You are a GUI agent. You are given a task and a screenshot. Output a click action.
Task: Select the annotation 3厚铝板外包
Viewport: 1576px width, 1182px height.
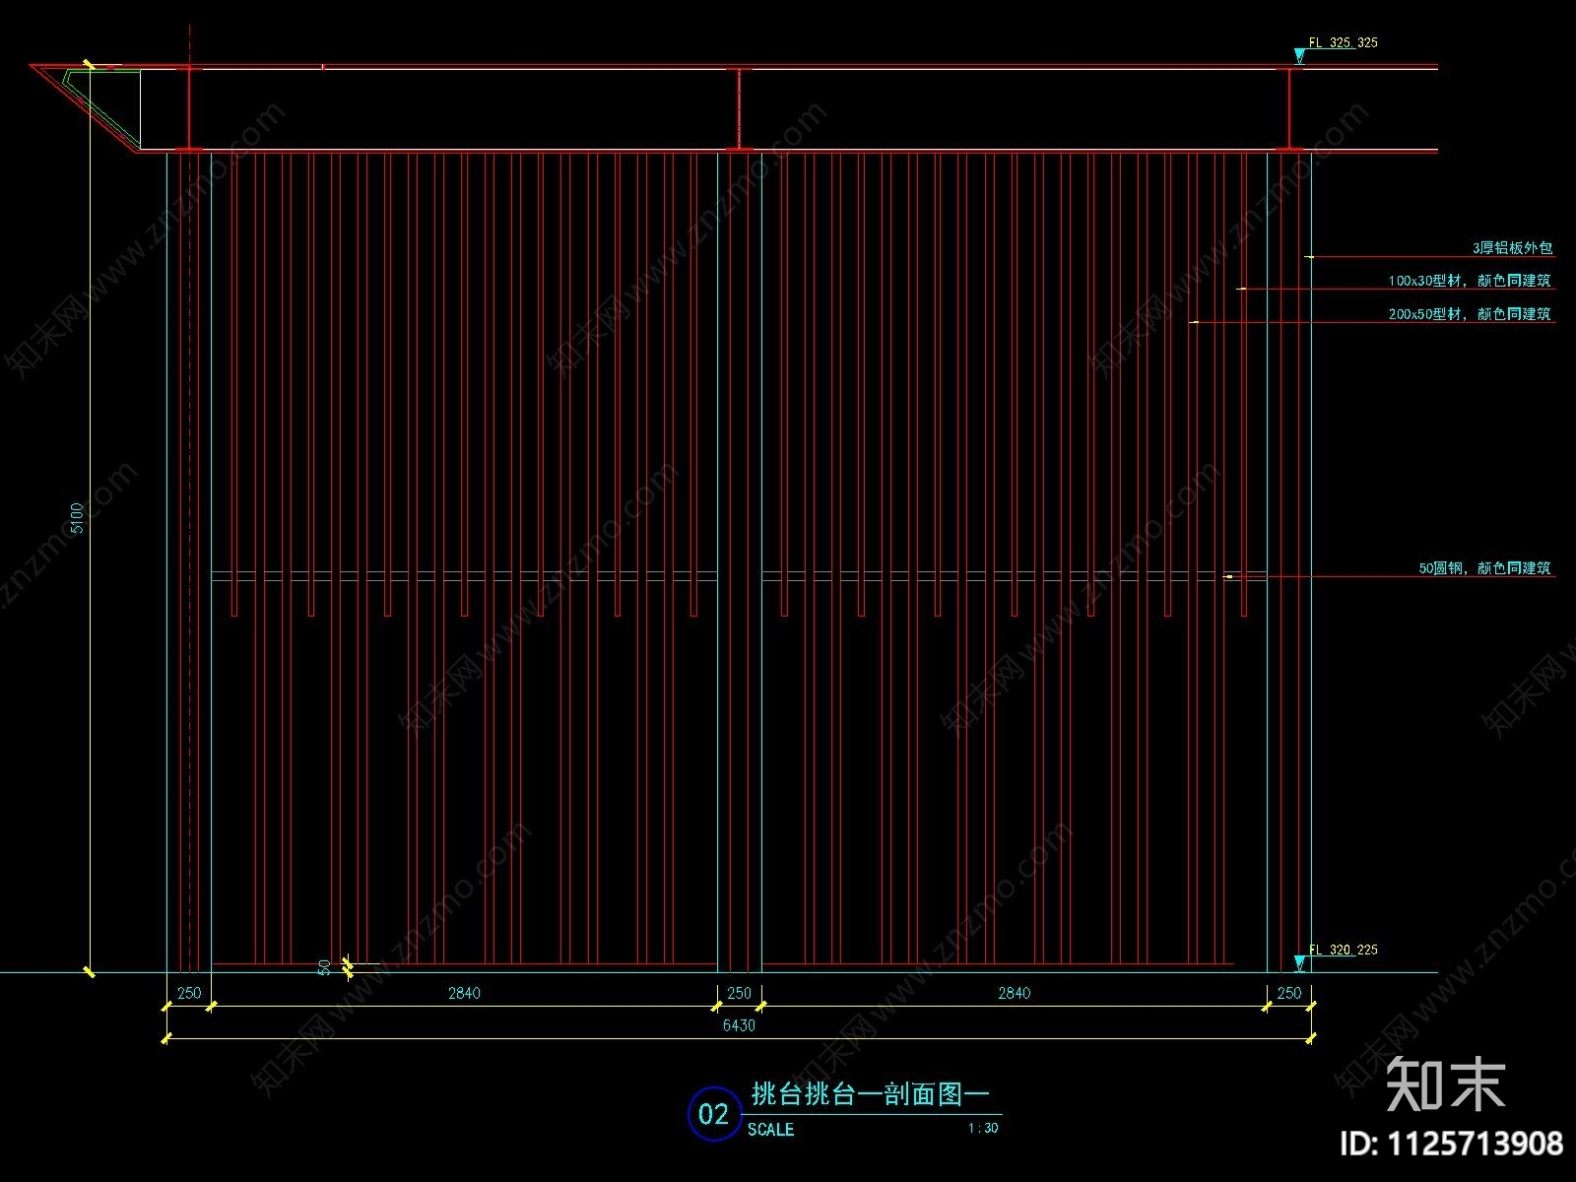tap(1512, 248)
